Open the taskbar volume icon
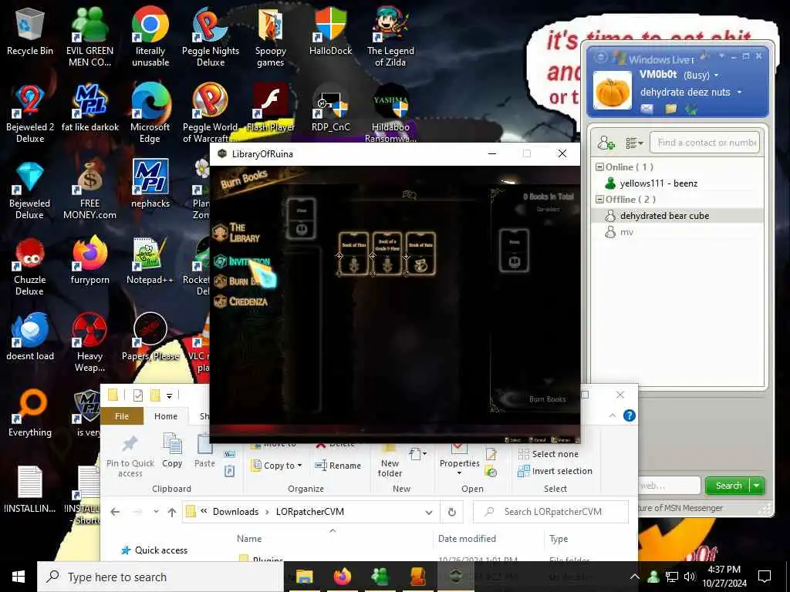The image size is (790, 592). [x=689, y=577]
